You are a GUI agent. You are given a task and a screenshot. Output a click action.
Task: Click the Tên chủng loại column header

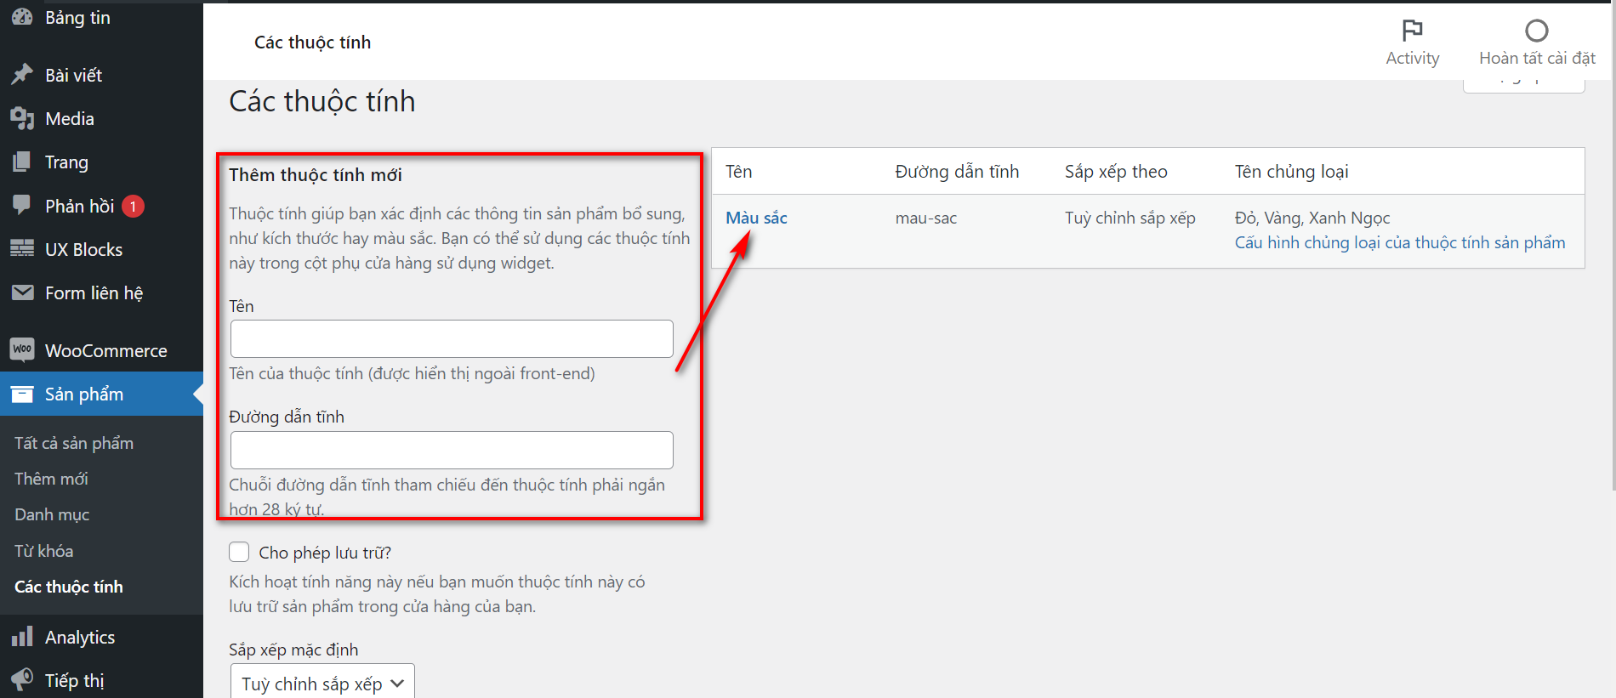(1292, 171)
